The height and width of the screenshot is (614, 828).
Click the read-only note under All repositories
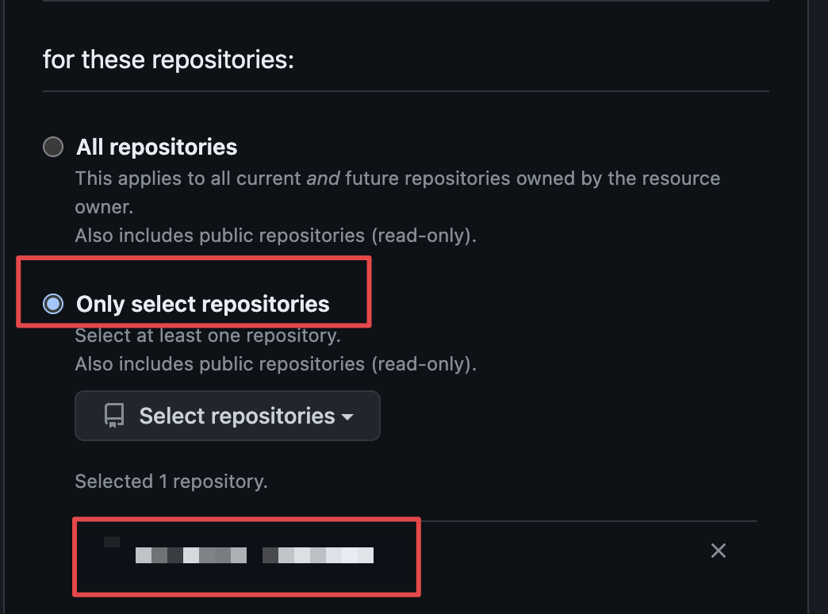(276, 236)
